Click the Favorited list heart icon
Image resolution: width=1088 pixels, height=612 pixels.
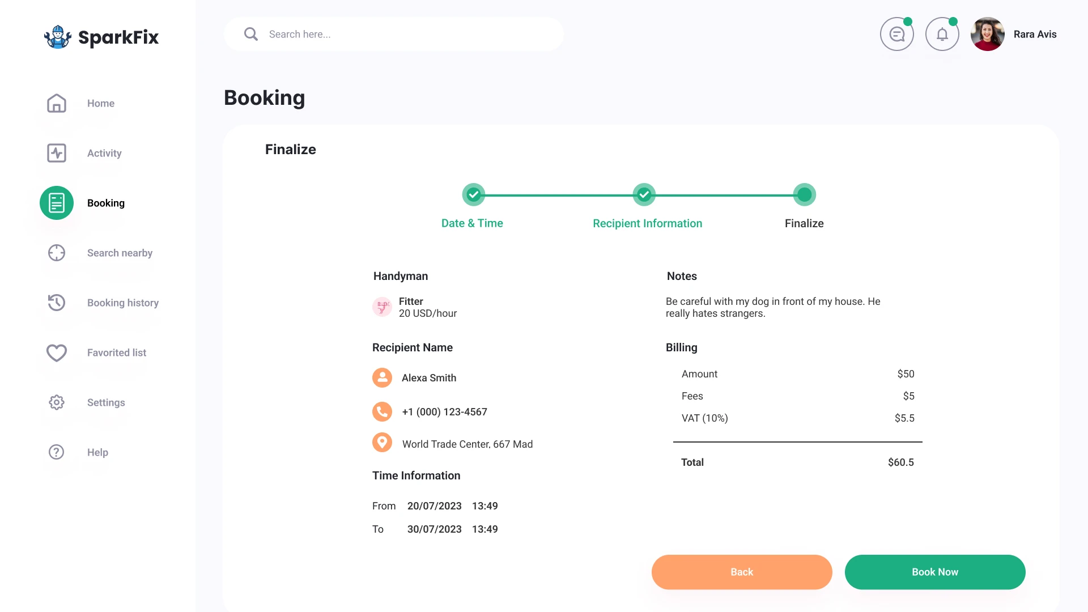[x=57, y=352]
